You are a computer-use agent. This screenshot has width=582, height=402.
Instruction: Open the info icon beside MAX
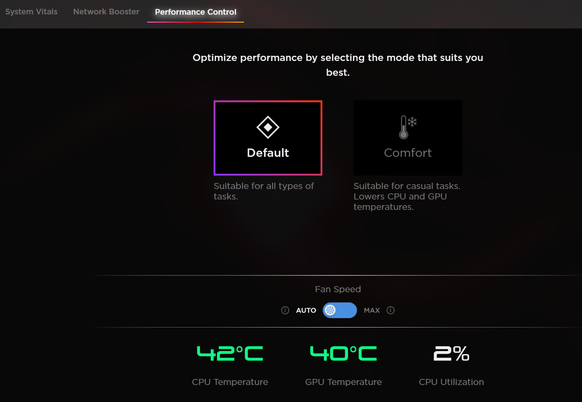coord(391,311)
